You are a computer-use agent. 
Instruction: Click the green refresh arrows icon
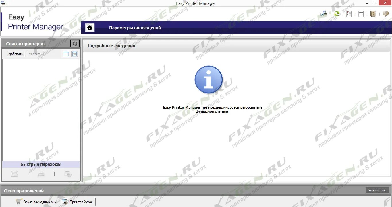tap(337, 14)
